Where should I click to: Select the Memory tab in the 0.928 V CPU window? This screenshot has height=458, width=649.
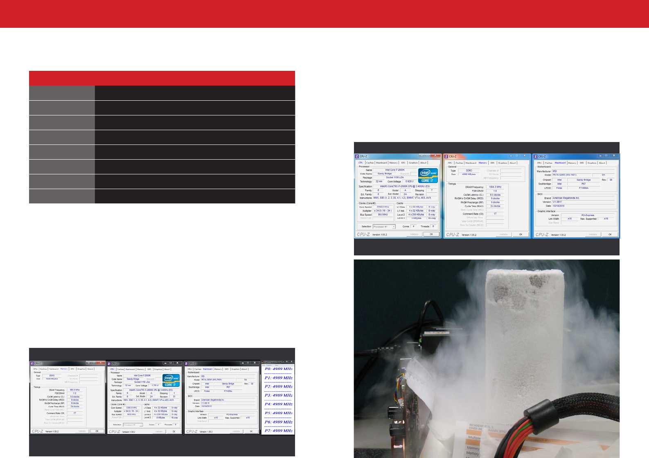point(393,163)
